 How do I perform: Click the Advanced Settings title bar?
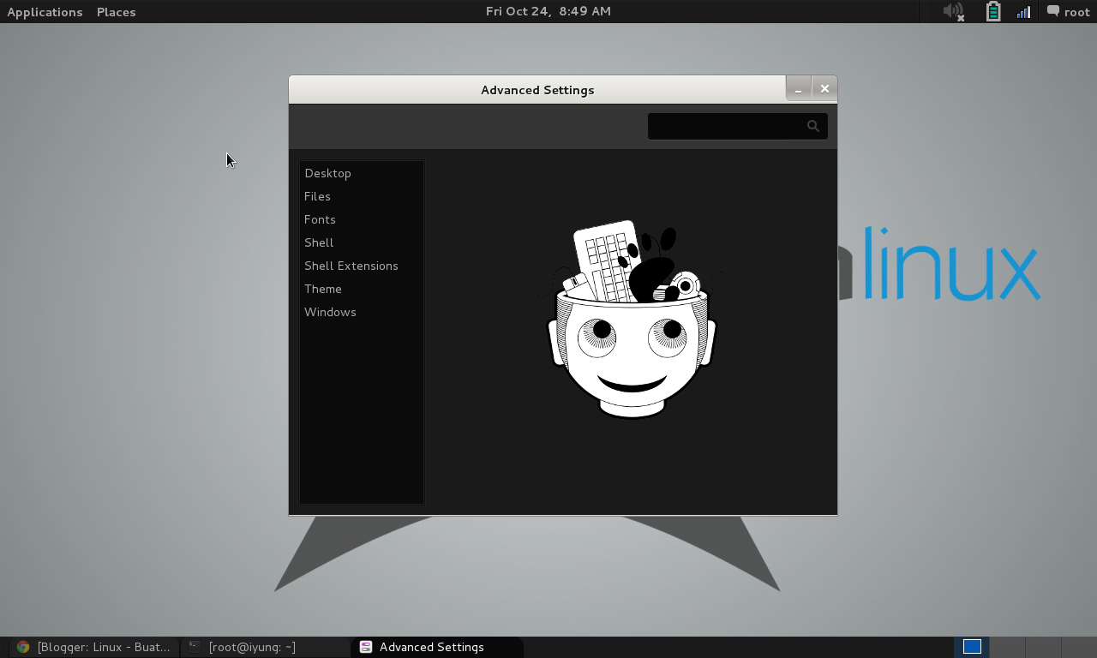537,90
